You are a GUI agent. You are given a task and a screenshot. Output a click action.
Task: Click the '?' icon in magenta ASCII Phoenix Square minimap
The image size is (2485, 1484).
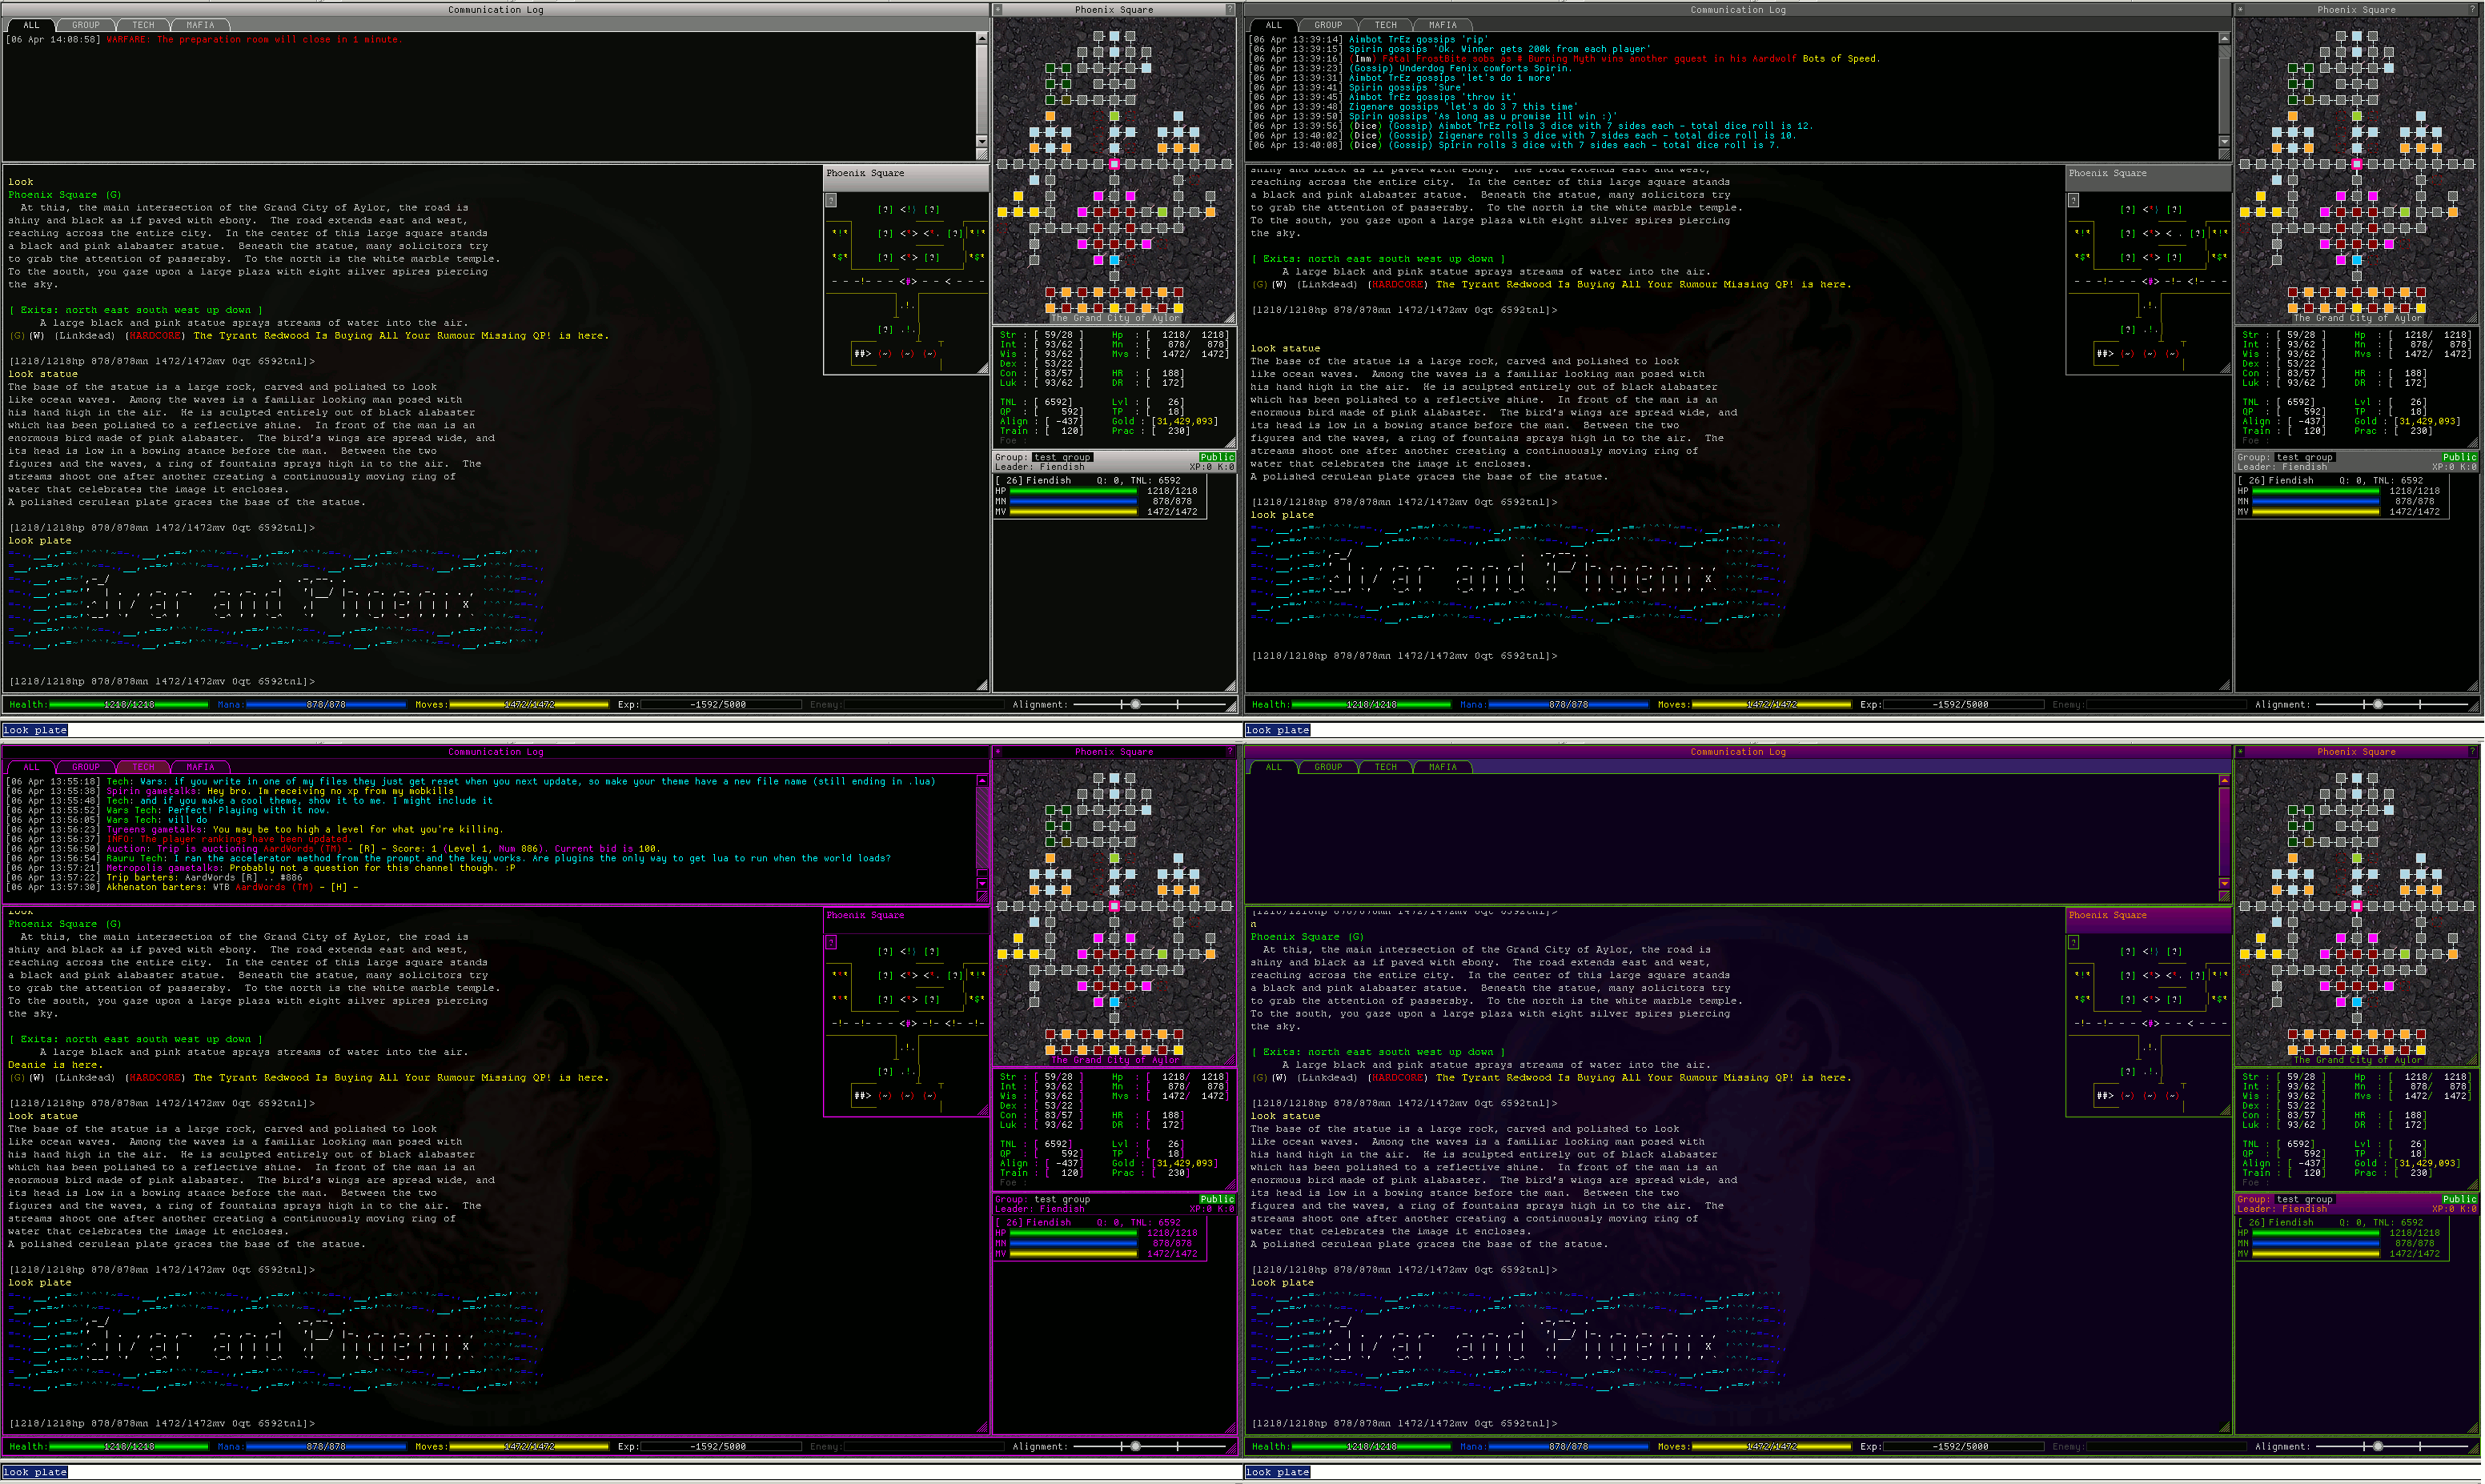[x=831, y=942]
